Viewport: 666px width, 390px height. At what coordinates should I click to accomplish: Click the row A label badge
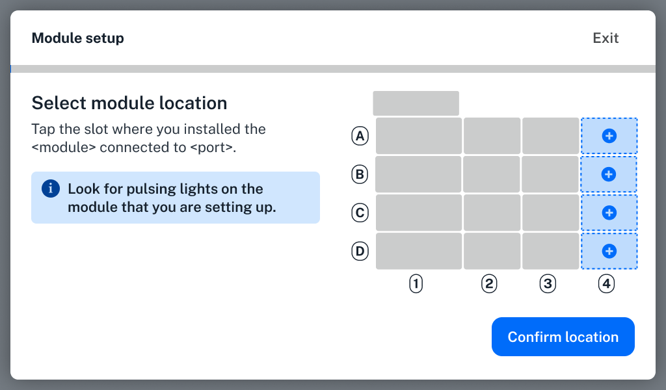[x=360, y=136]
